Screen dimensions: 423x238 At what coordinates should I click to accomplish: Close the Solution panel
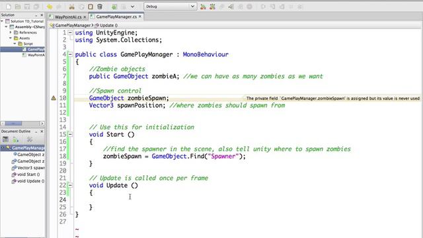[42, 15]
